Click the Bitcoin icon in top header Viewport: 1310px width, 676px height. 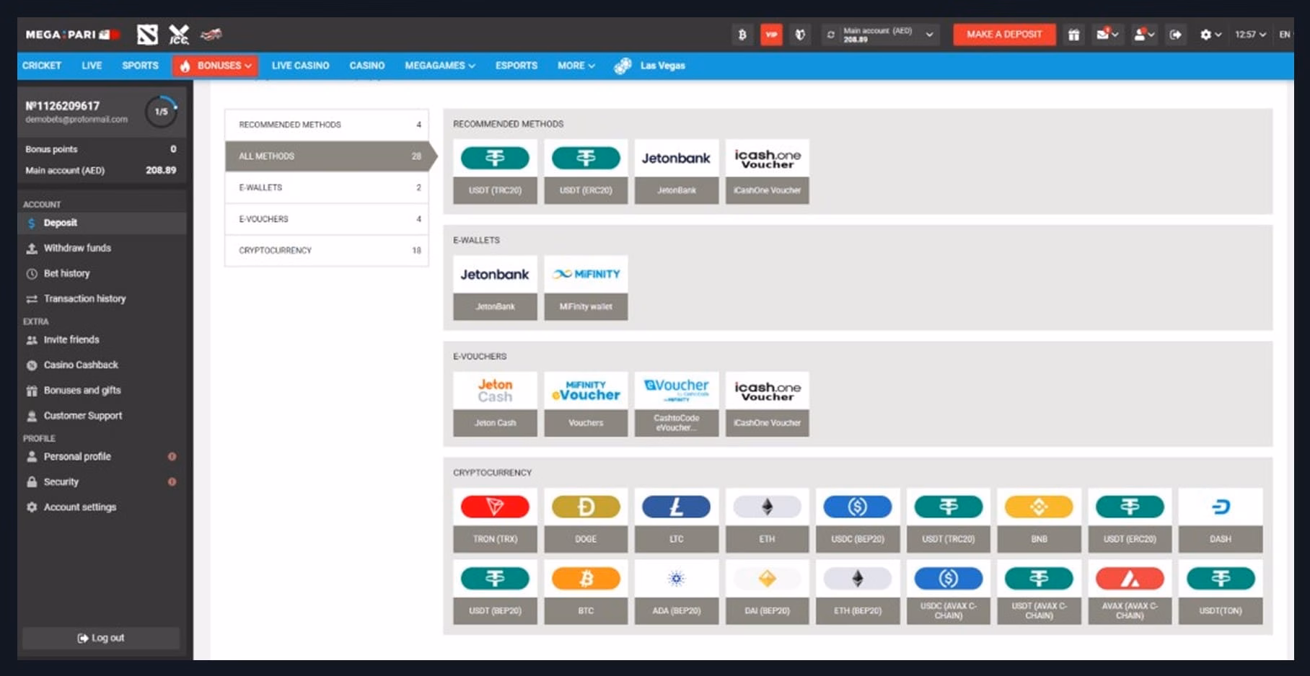tap(742, 35)
